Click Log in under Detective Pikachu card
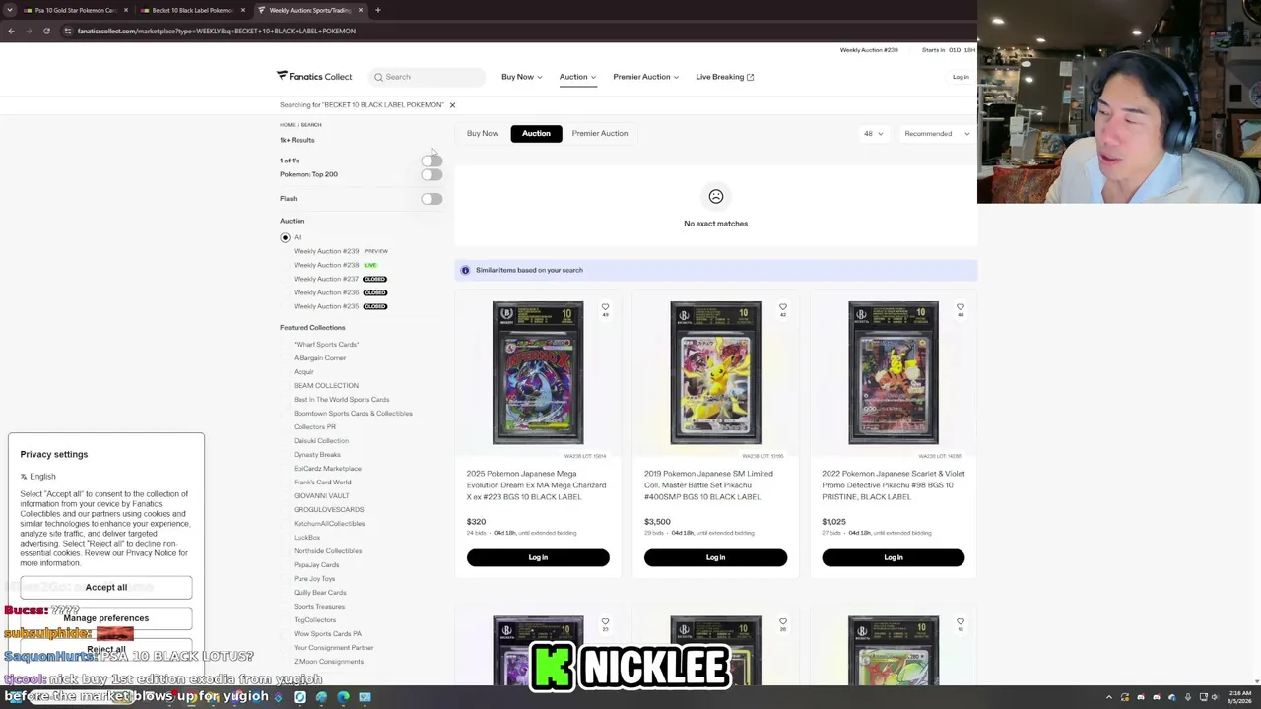 pyautogui.click(x=894, y=558)
